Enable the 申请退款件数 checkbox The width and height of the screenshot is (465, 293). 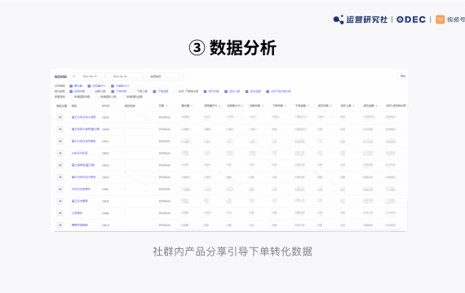71,97
